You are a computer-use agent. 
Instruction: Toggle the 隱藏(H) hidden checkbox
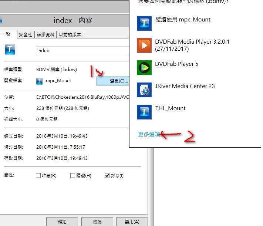[73, 175]
